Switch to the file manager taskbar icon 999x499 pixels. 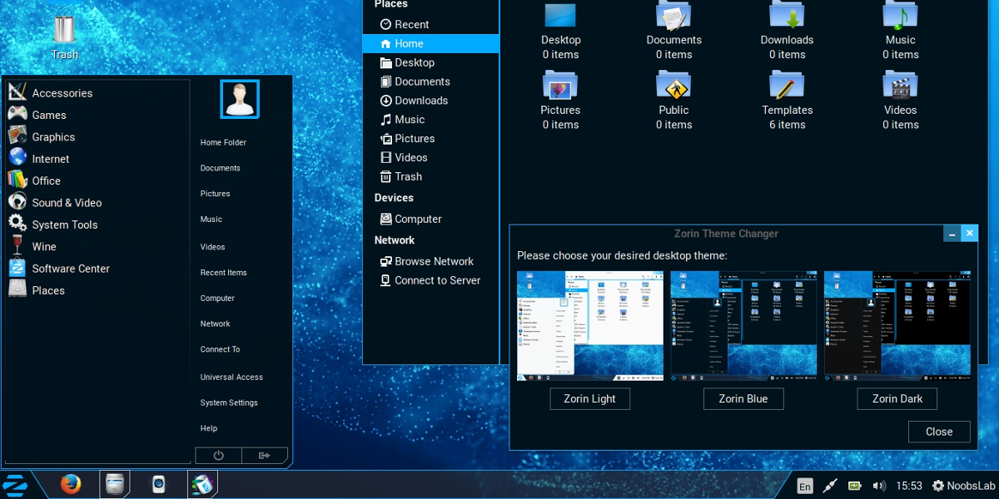115,485
